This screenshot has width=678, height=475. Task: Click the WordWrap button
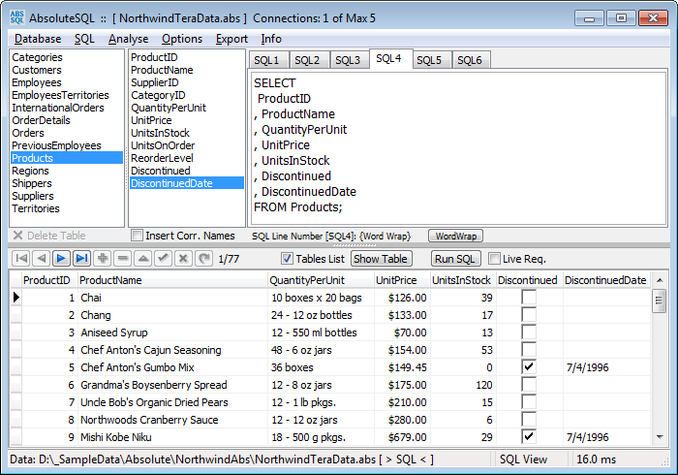456,237
